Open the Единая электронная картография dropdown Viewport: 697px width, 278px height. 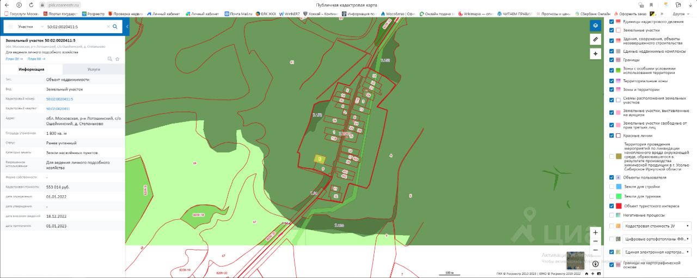(x=687, y=252)
